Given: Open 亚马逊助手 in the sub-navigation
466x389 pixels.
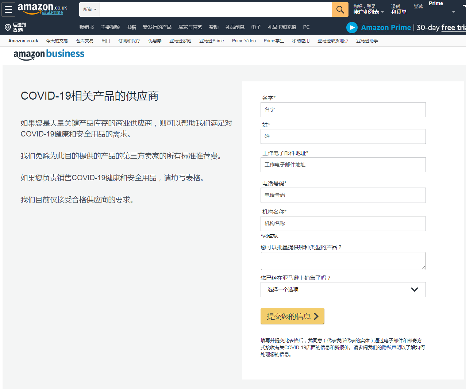Looking at the screenshot, I should click(x=367, y=41).
